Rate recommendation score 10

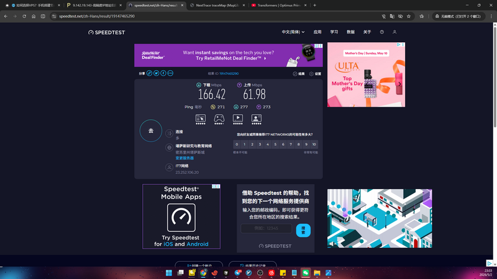coord(314,144)
